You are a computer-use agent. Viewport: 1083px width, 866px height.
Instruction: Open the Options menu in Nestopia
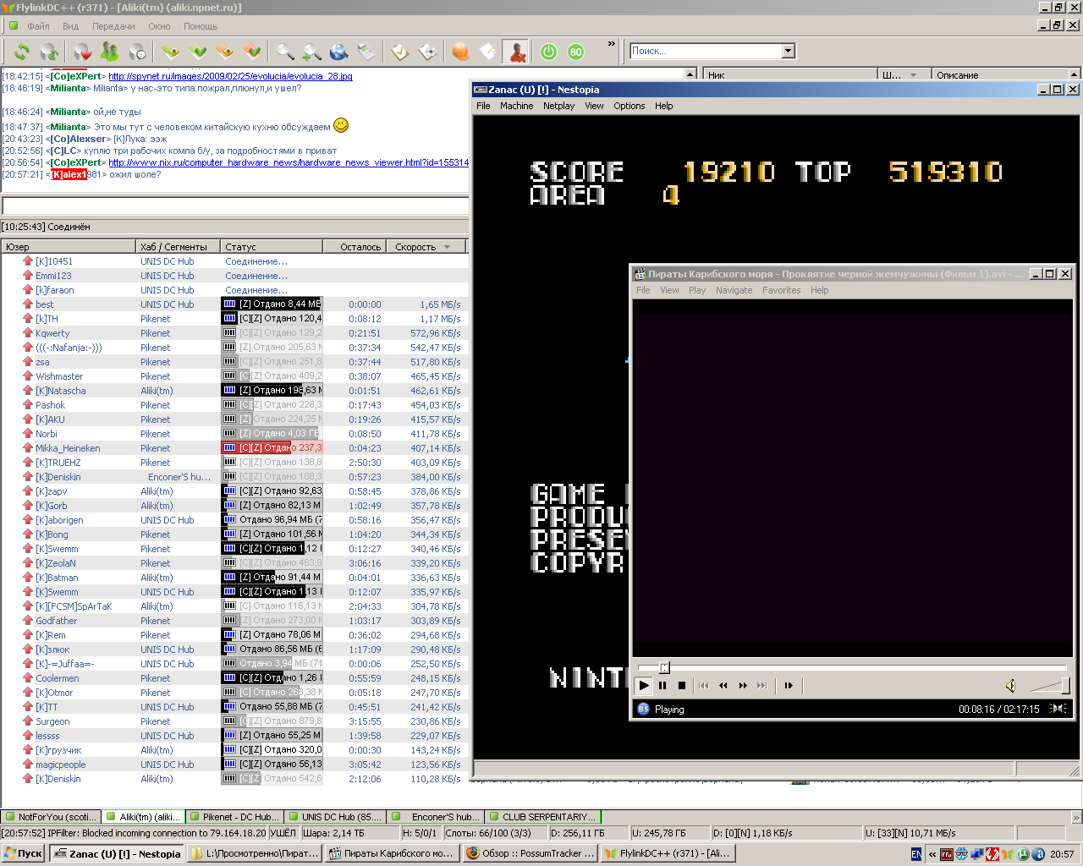(629, 106)
